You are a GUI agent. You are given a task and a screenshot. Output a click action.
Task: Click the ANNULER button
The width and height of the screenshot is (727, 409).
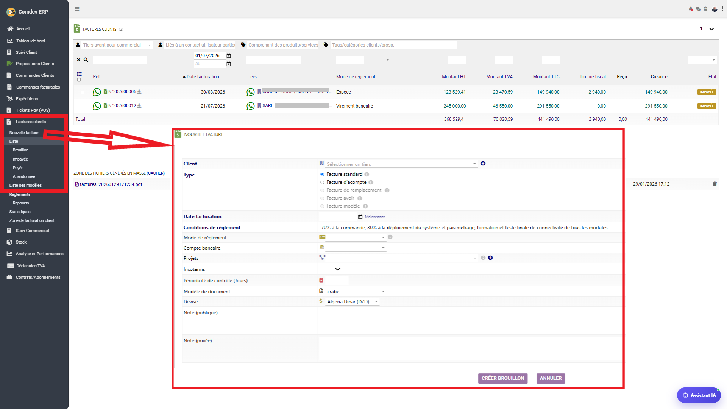tap(551, 378)
